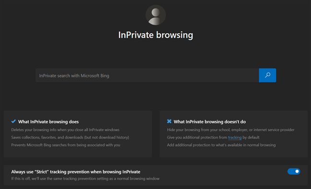Click 'Always use Strict tracking prevention' label

(76, 172)
